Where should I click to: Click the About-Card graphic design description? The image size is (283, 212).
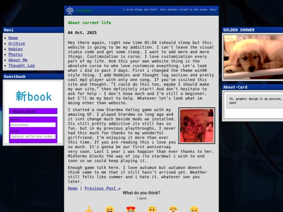255,101
